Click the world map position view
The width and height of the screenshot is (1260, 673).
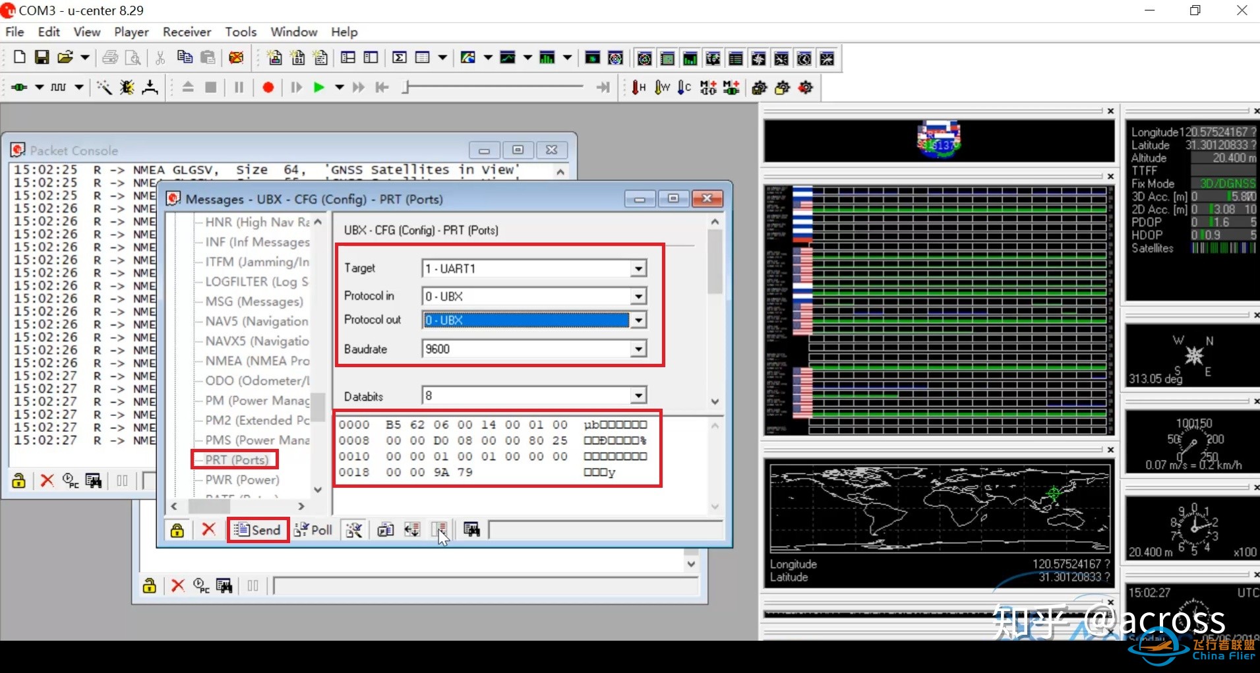(x=939, y=508)
